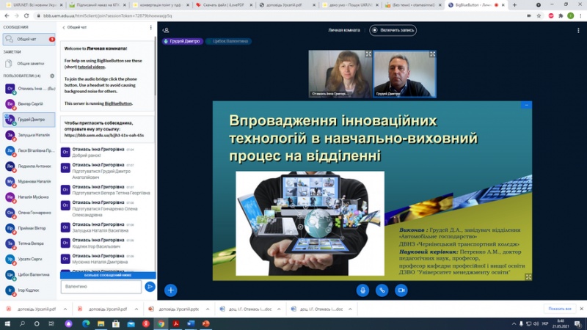Select Цибок Валентина talking indicator
The image size is (587, 330).
[x=228, y=41]
